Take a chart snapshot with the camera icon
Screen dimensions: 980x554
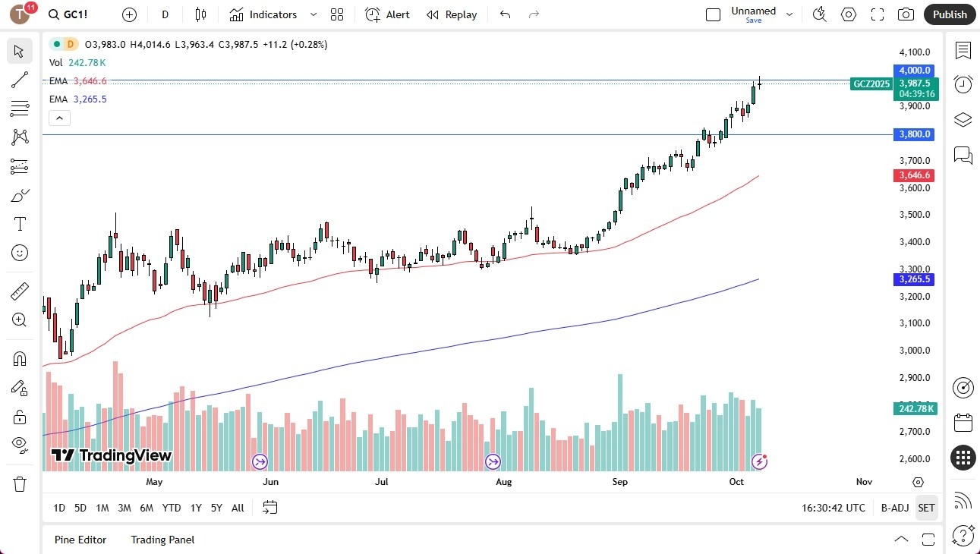[x=906, y=14]
